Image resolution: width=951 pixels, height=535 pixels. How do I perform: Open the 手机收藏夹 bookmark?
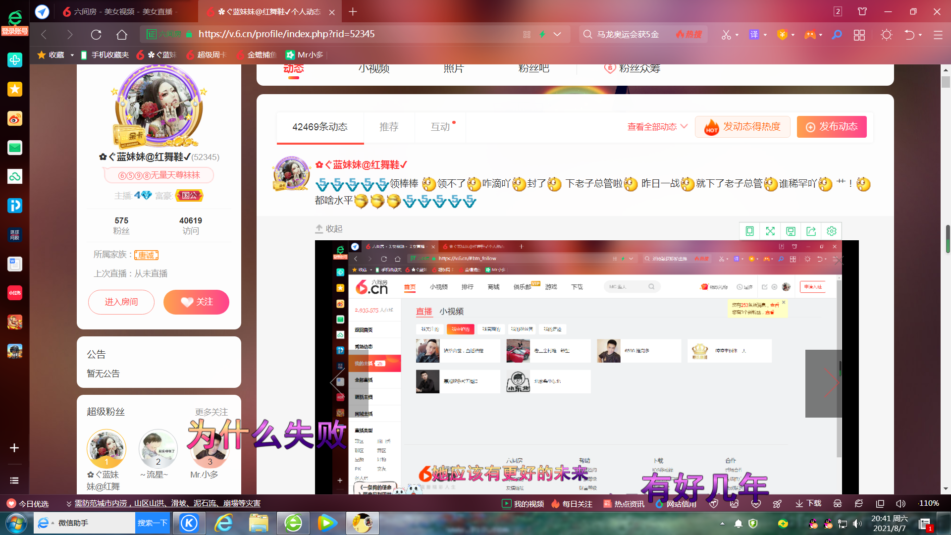point(105,55)
